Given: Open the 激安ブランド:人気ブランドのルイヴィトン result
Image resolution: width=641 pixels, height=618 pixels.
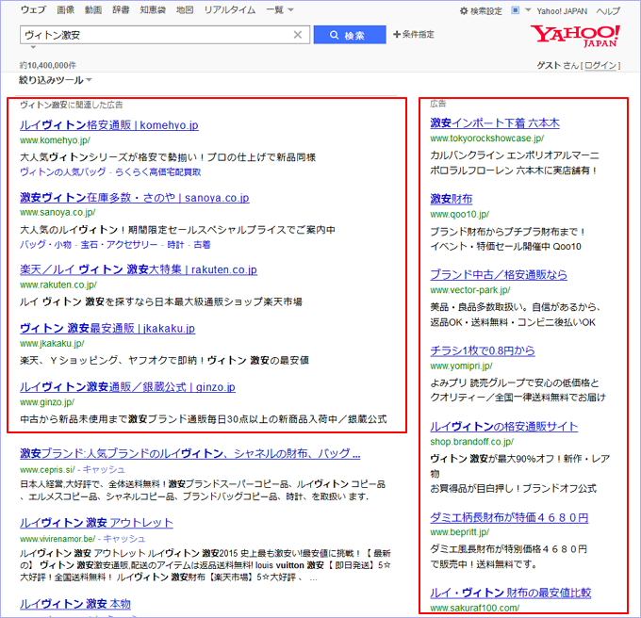Looking at the screenshot, I should point(190,453).
